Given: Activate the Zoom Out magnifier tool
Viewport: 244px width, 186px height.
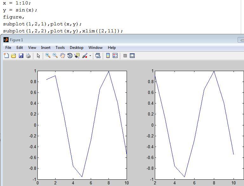Looking at the screenshot, I should tap(55, 56).
